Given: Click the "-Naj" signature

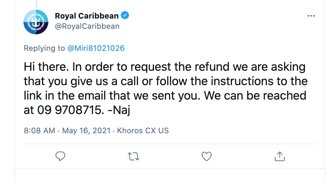Looking at the screenshot, I should coord(124,110).
